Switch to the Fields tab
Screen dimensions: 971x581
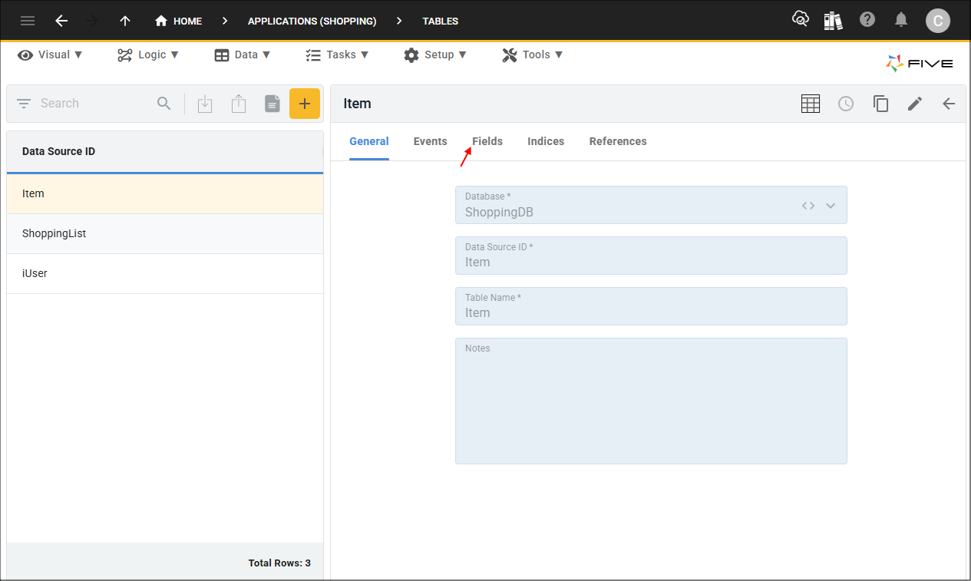coord(487,141)
